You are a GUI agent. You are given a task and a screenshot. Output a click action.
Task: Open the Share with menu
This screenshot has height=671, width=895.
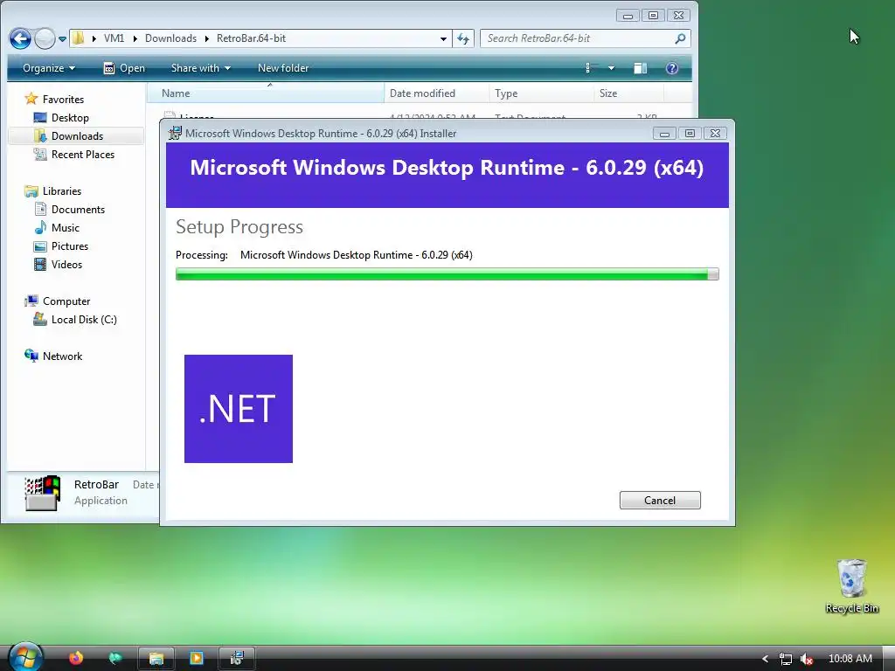tap(200, 68)
